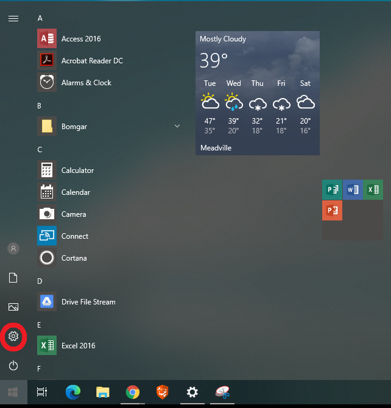
Task: Open Excel 2016 from the app list
Action: click(110, 345)
